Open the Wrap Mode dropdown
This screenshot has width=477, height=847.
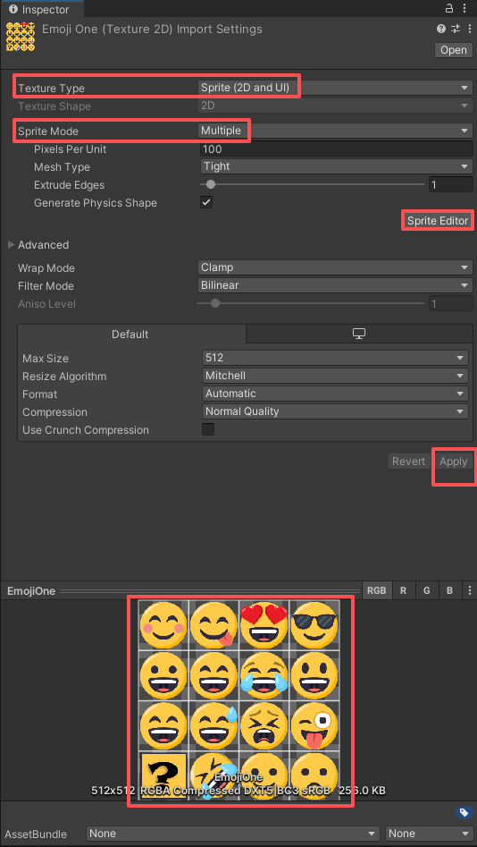(335, 267)
